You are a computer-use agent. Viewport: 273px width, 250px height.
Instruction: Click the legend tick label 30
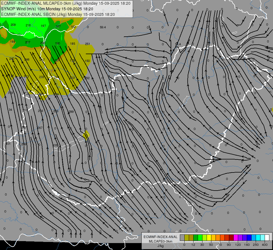coord(202,245)
